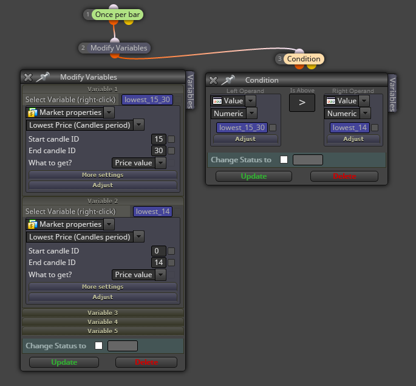Expand the Variable 4 section

[103, 322]
